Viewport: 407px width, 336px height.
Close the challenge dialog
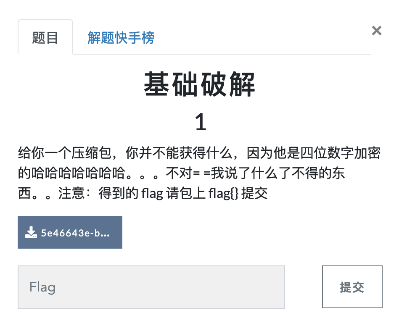coord(376,30)
